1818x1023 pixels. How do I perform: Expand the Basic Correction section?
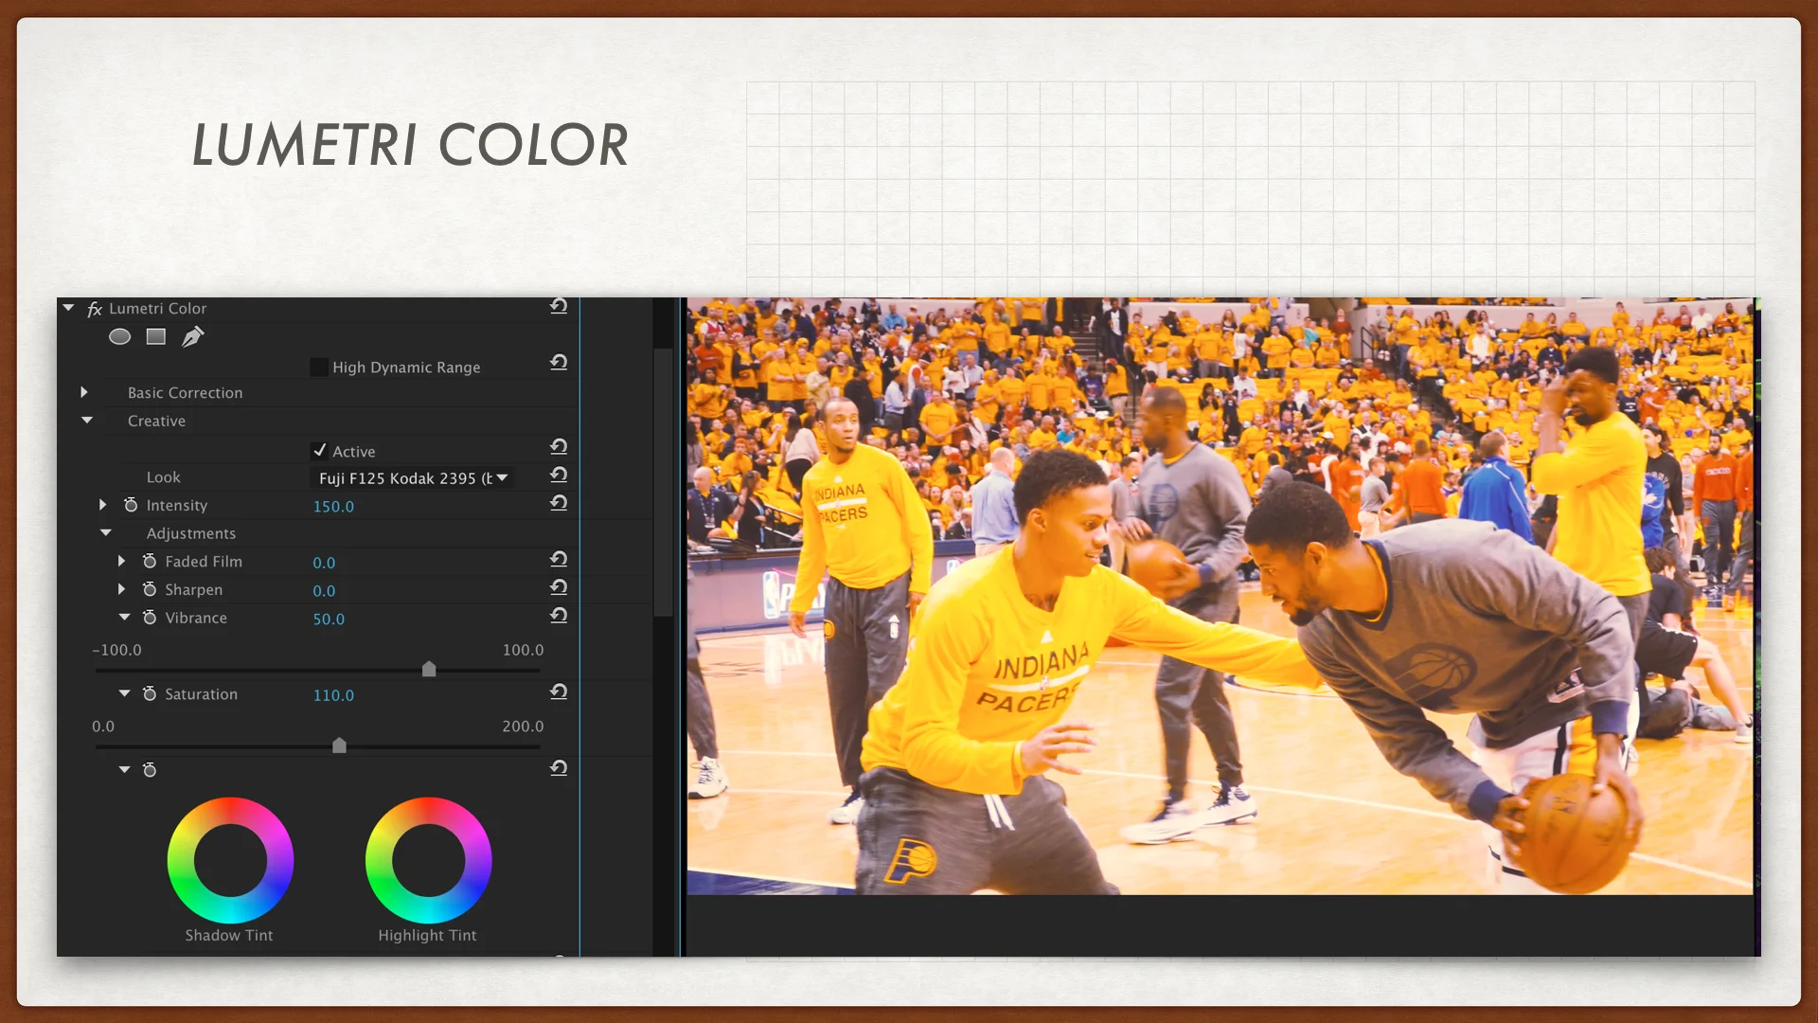tap(84, 392)
